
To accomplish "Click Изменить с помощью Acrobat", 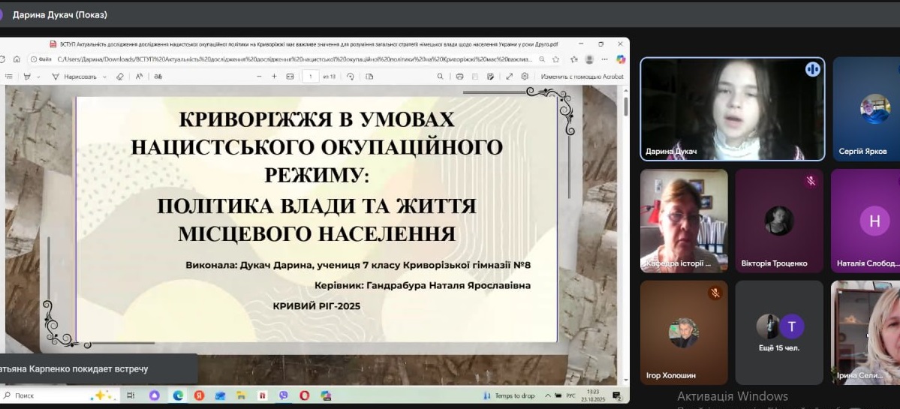I will (x=582, y=77).
